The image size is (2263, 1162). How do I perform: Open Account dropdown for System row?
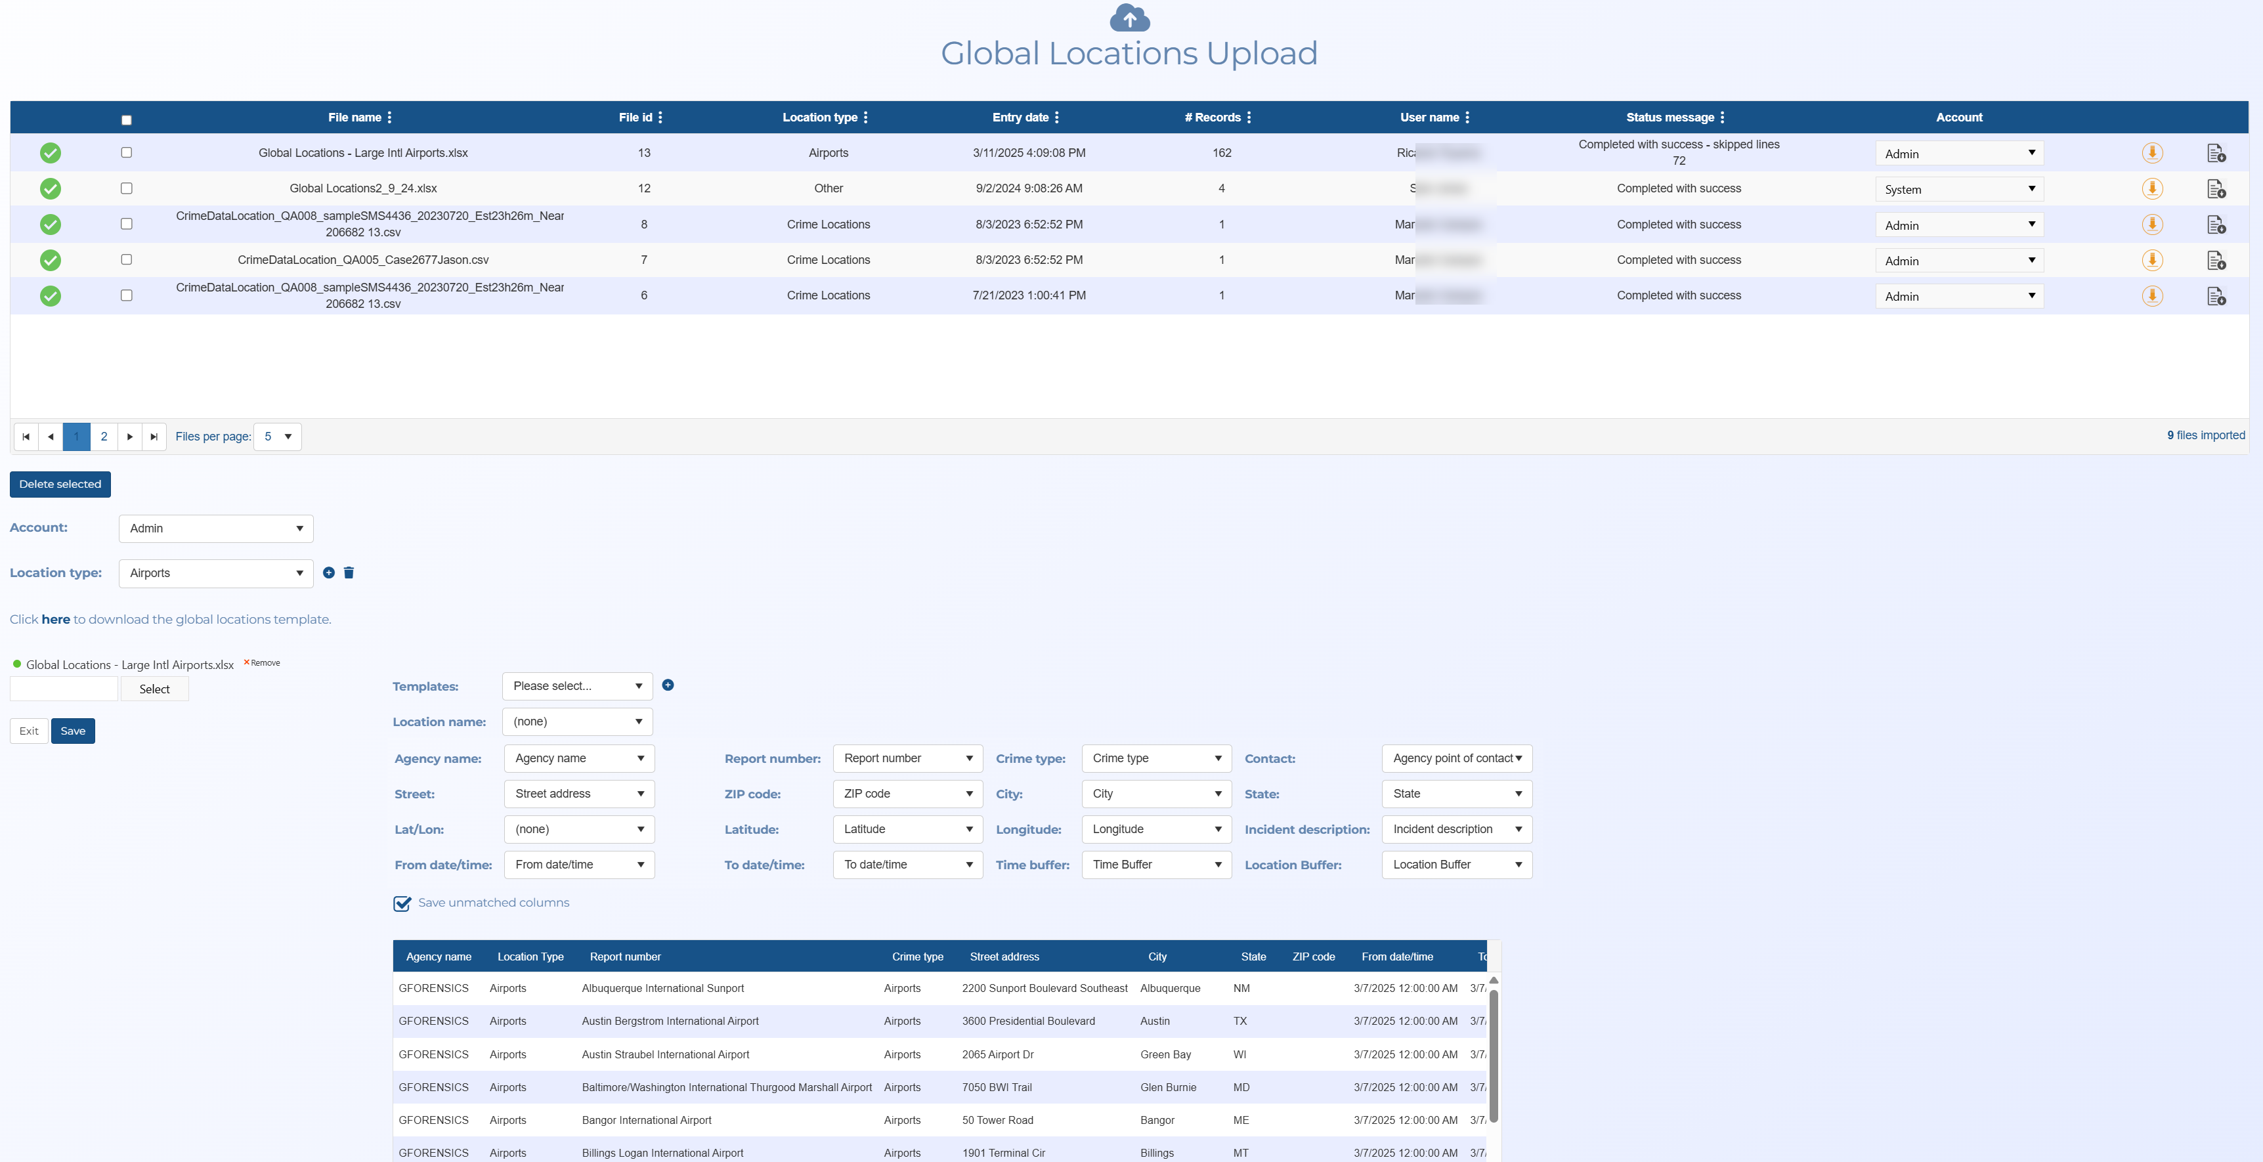[x=1958, y=190]
